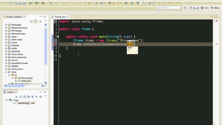Toggle Hide Static Members in Outline toolbar
Image resolution: width=222 pixels, height=125 pixels.
point(32,97)
